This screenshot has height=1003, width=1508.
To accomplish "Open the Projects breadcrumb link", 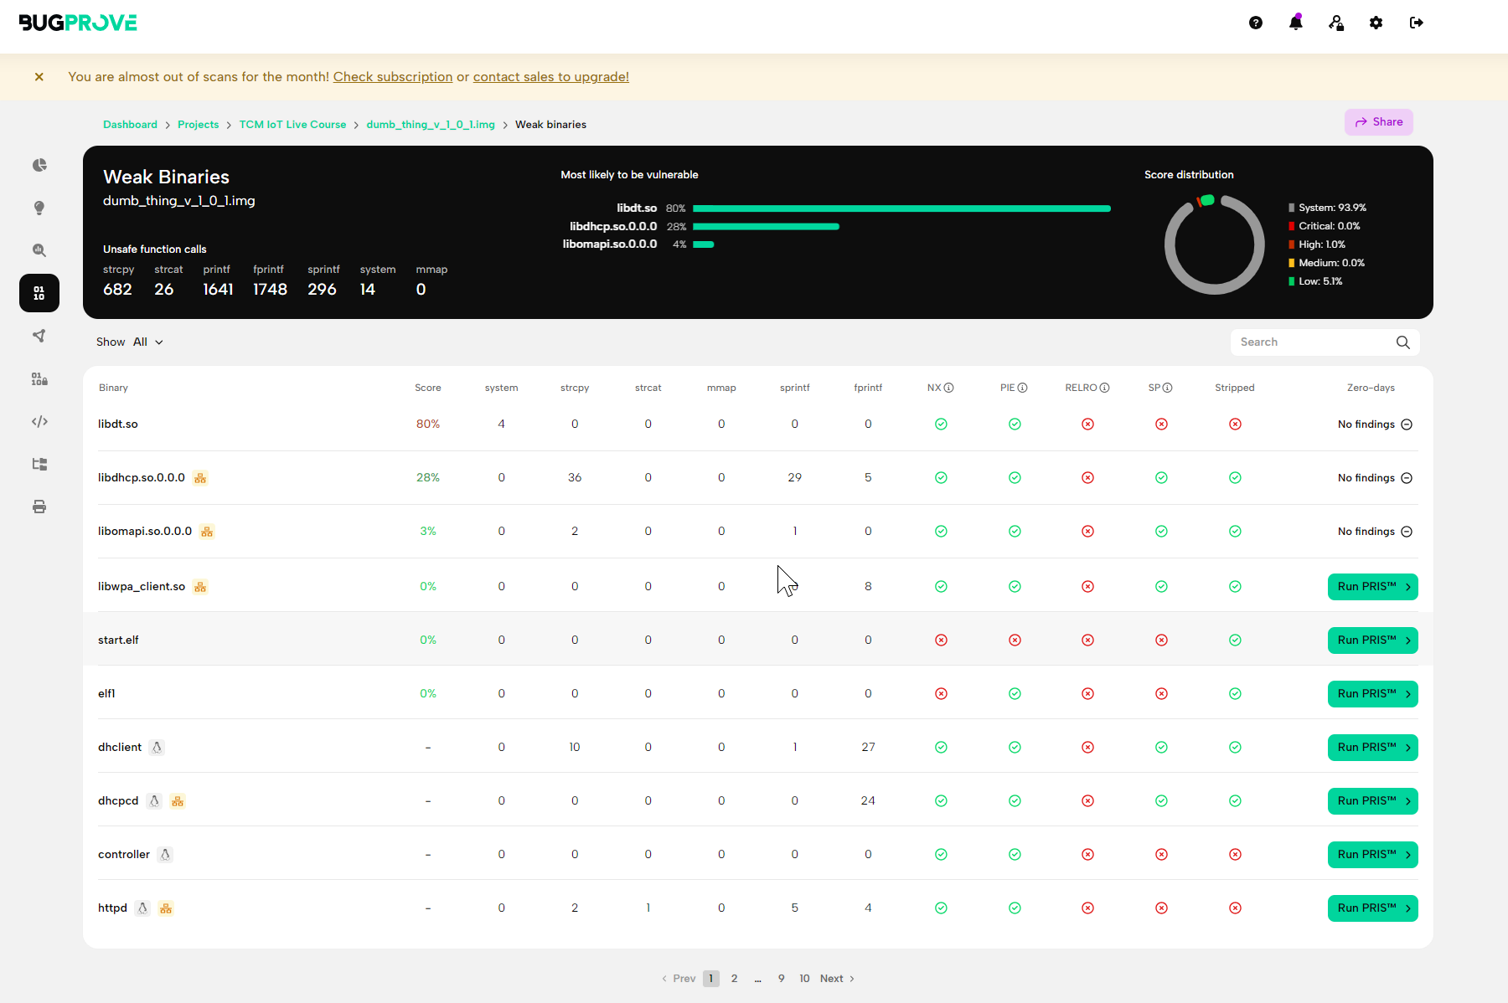I will (198, 124).
